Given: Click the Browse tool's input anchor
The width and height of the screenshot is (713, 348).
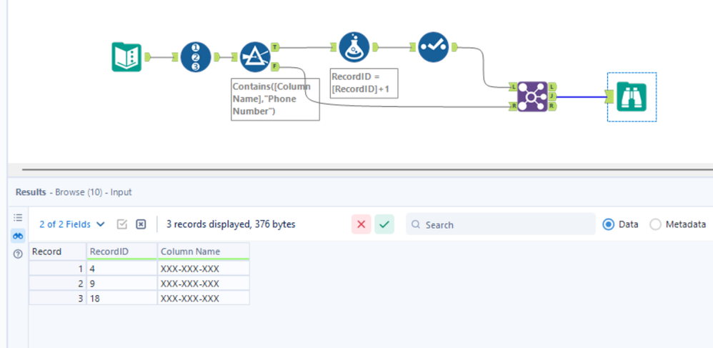Looking at the screenshot, I should [609, 96].
